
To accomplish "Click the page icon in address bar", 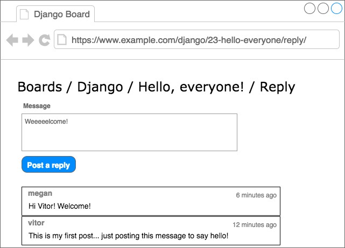I will [62, 40].
